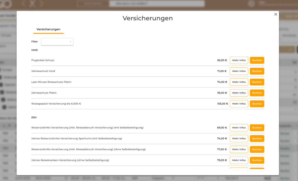Select the Versicherungen tab
Screen dimensions: 298x181
48,29
